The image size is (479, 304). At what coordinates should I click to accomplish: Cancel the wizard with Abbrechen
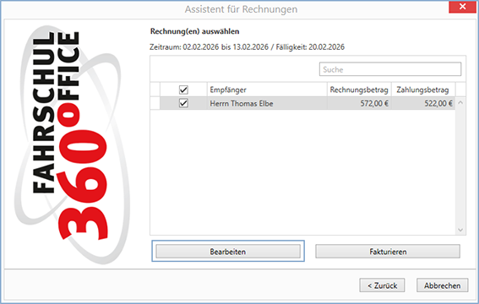(x=442, y=285)
